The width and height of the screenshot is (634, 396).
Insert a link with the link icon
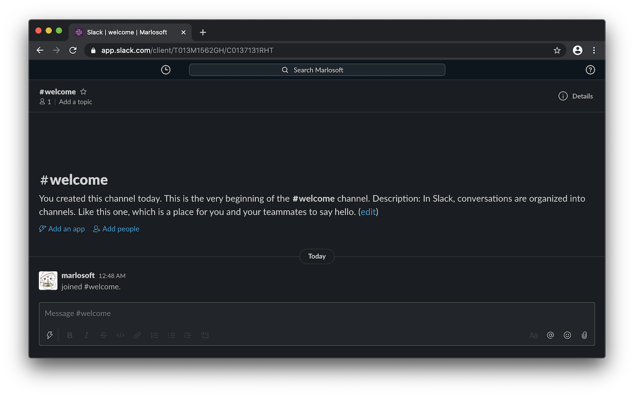(137, 335)
